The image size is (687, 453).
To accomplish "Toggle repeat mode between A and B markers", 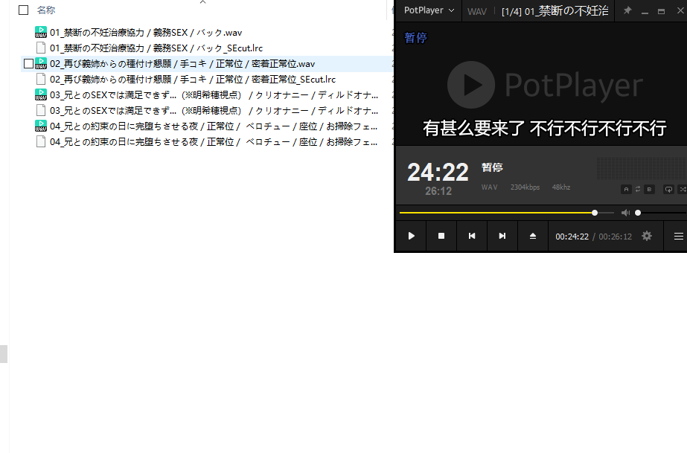I will point(639,190).
